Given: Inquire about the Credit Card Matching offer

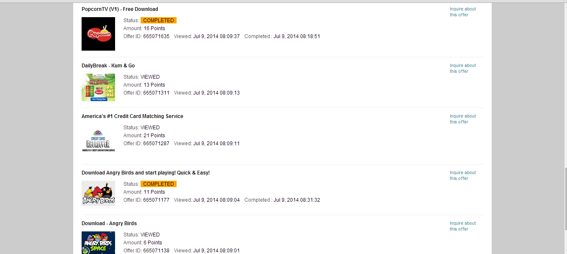Looking at the screenshot, I should click(463, 119).
